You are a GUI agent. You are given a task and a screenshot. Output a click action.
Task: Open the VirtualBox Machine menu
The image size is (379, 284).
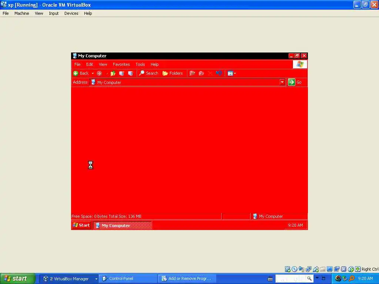[x=22, y=13]
